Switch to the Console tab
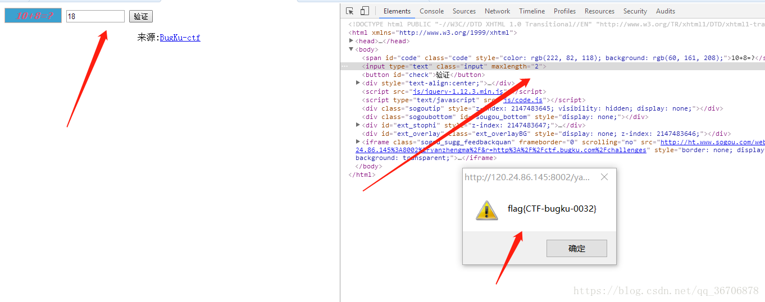 (x=431, y=11)
